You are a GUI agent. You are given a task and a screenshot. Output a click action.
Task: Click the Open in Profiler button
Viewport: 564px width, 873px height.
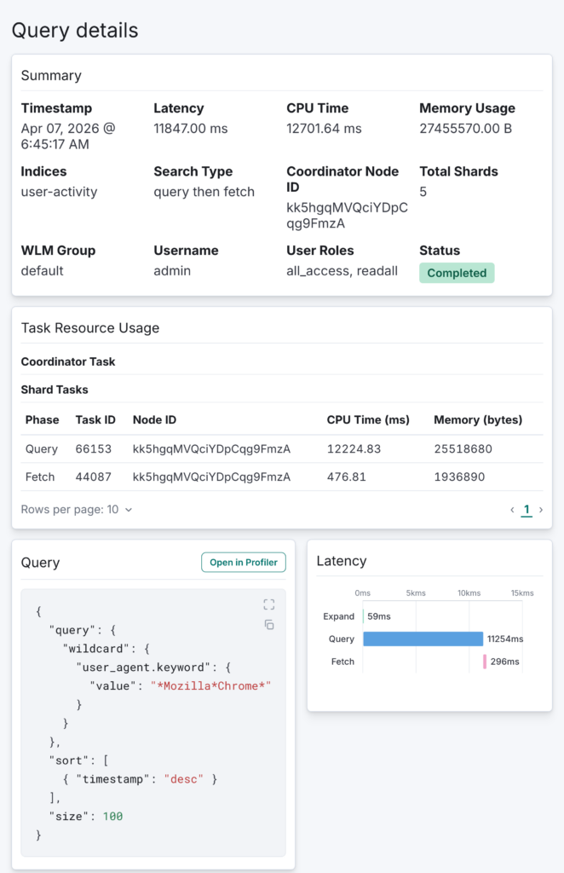[x=244, y=563]
